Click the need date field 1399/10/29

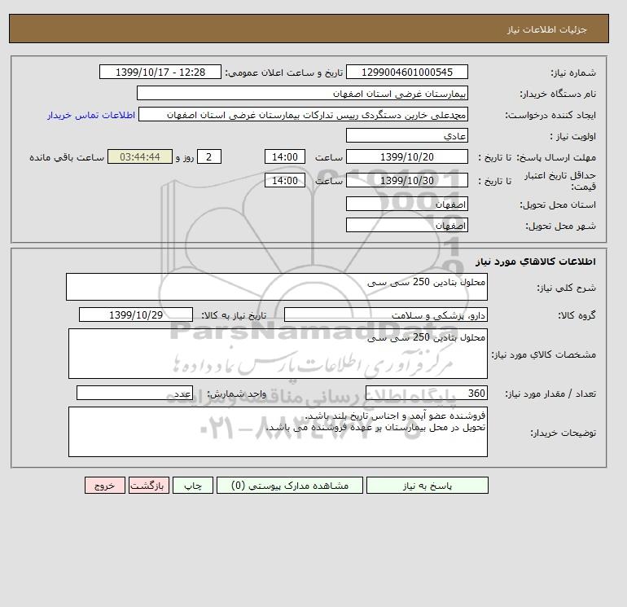[x=136, y=314]
